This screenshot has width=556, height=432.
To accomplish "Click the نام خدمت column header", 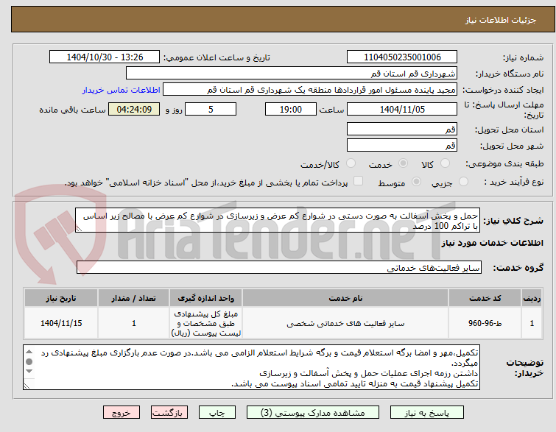I will point(345,298).
